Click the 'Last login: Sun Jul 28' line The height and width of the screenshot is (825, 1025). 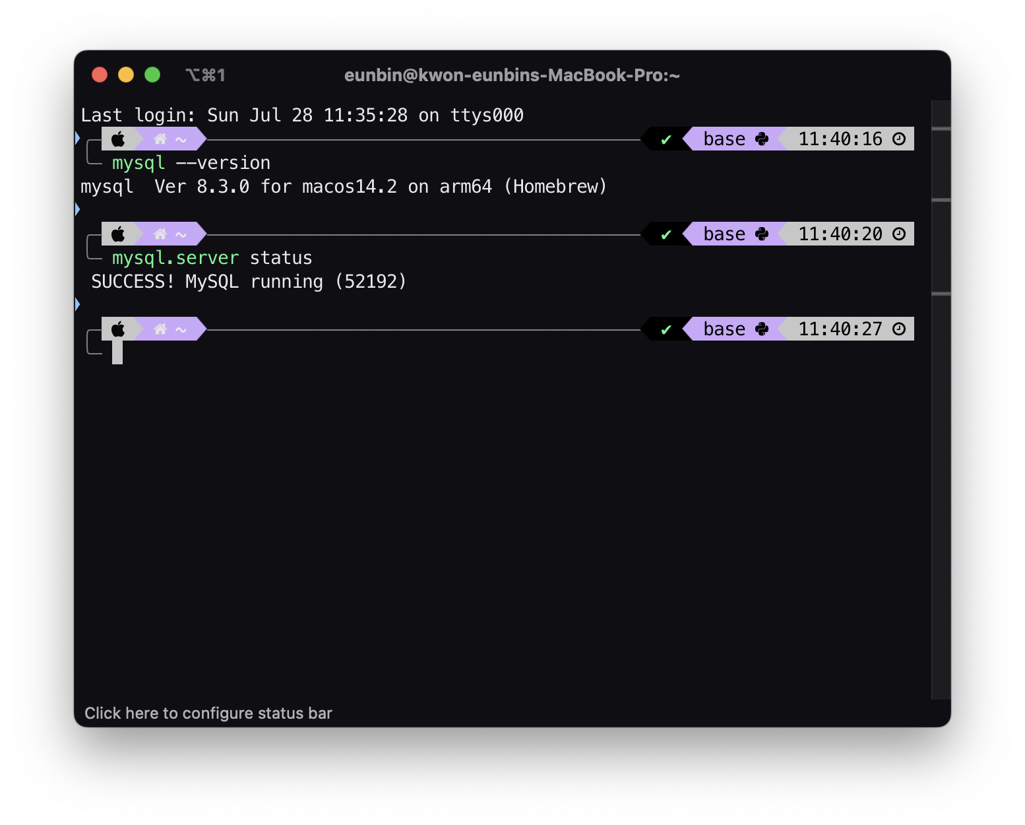(x=302, y=115)
